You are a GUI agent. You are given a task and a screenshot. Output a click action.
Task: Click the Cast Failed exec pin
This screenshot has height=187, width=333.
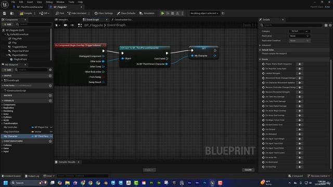tap(167, 59)
